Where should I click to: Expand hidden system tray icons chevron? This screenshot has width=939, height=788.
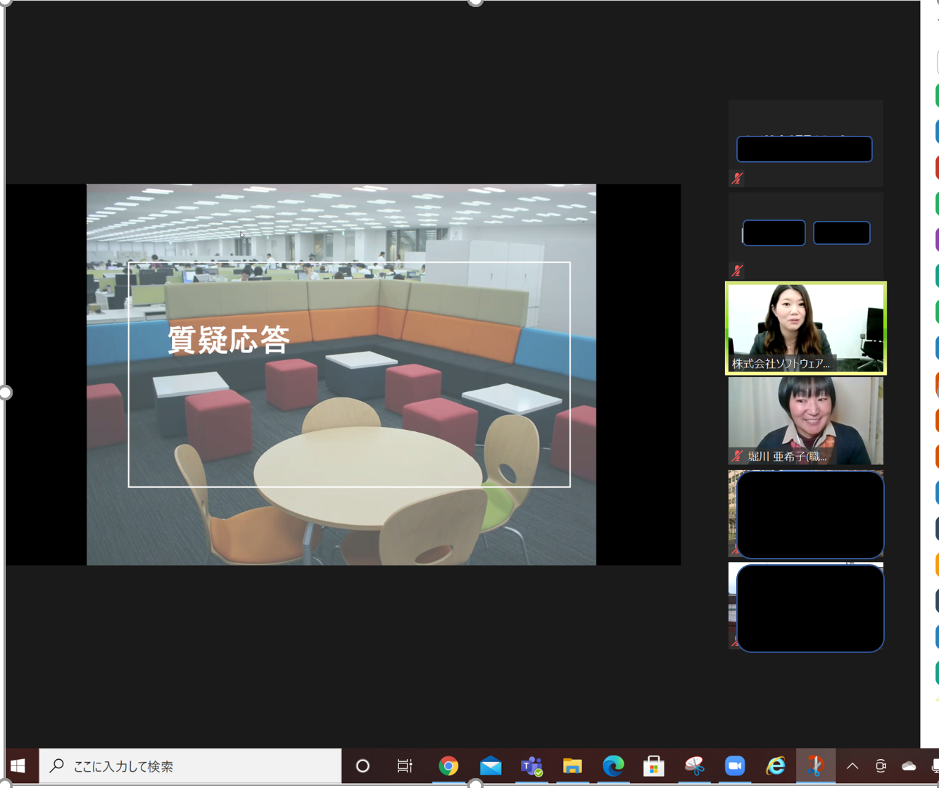coord(852,765)
